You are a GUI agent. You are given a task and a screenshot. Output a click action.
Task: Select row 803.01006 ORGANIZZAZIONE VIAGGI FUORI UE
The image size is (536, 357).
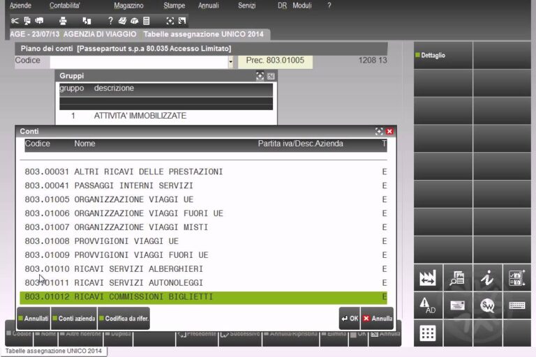203,213
